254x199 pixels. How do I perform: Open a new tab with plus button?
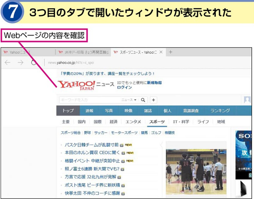[x=170, y=52]
